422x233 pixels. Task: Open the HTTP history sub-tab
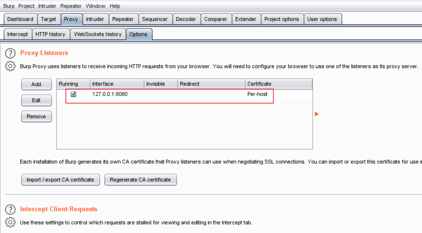click(50, 34)
